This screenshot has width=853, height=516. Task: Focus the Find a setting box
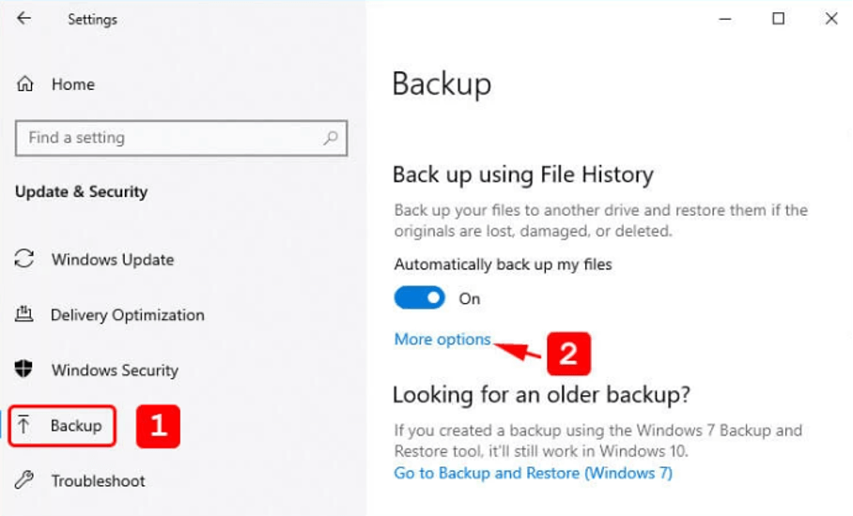pyautogui.click(x=181, y=138)
